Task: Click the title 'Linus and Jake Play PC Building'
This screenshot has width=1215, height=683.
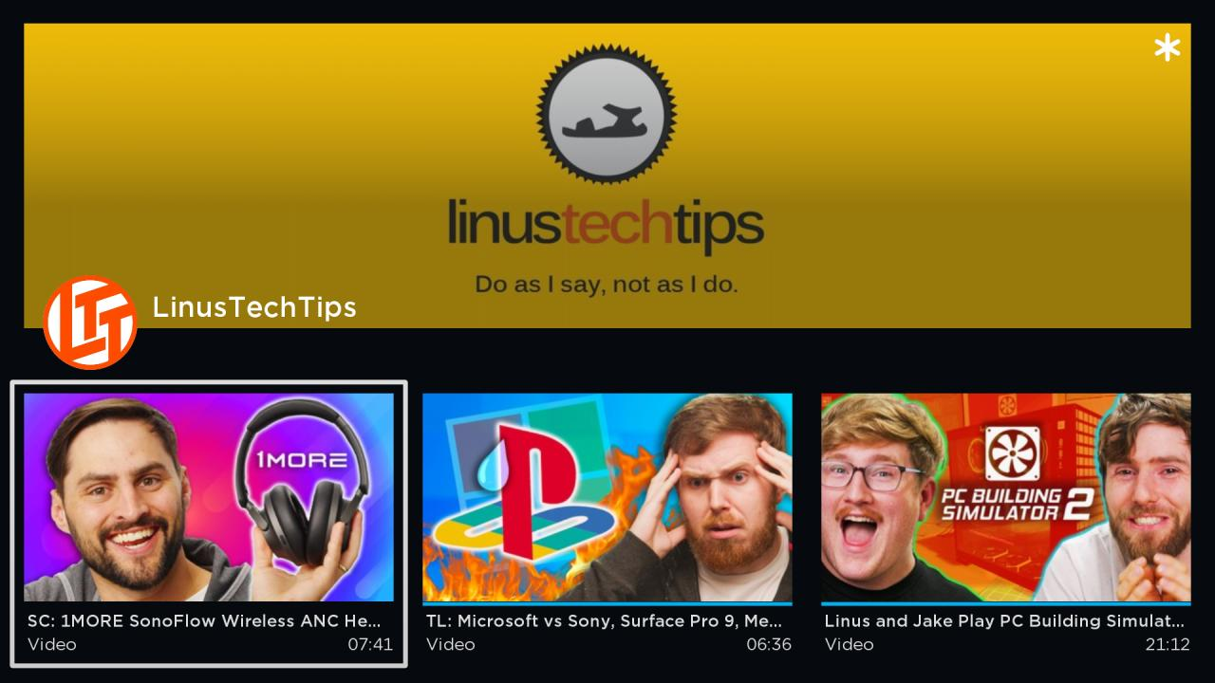Action: coord(1004,621)
